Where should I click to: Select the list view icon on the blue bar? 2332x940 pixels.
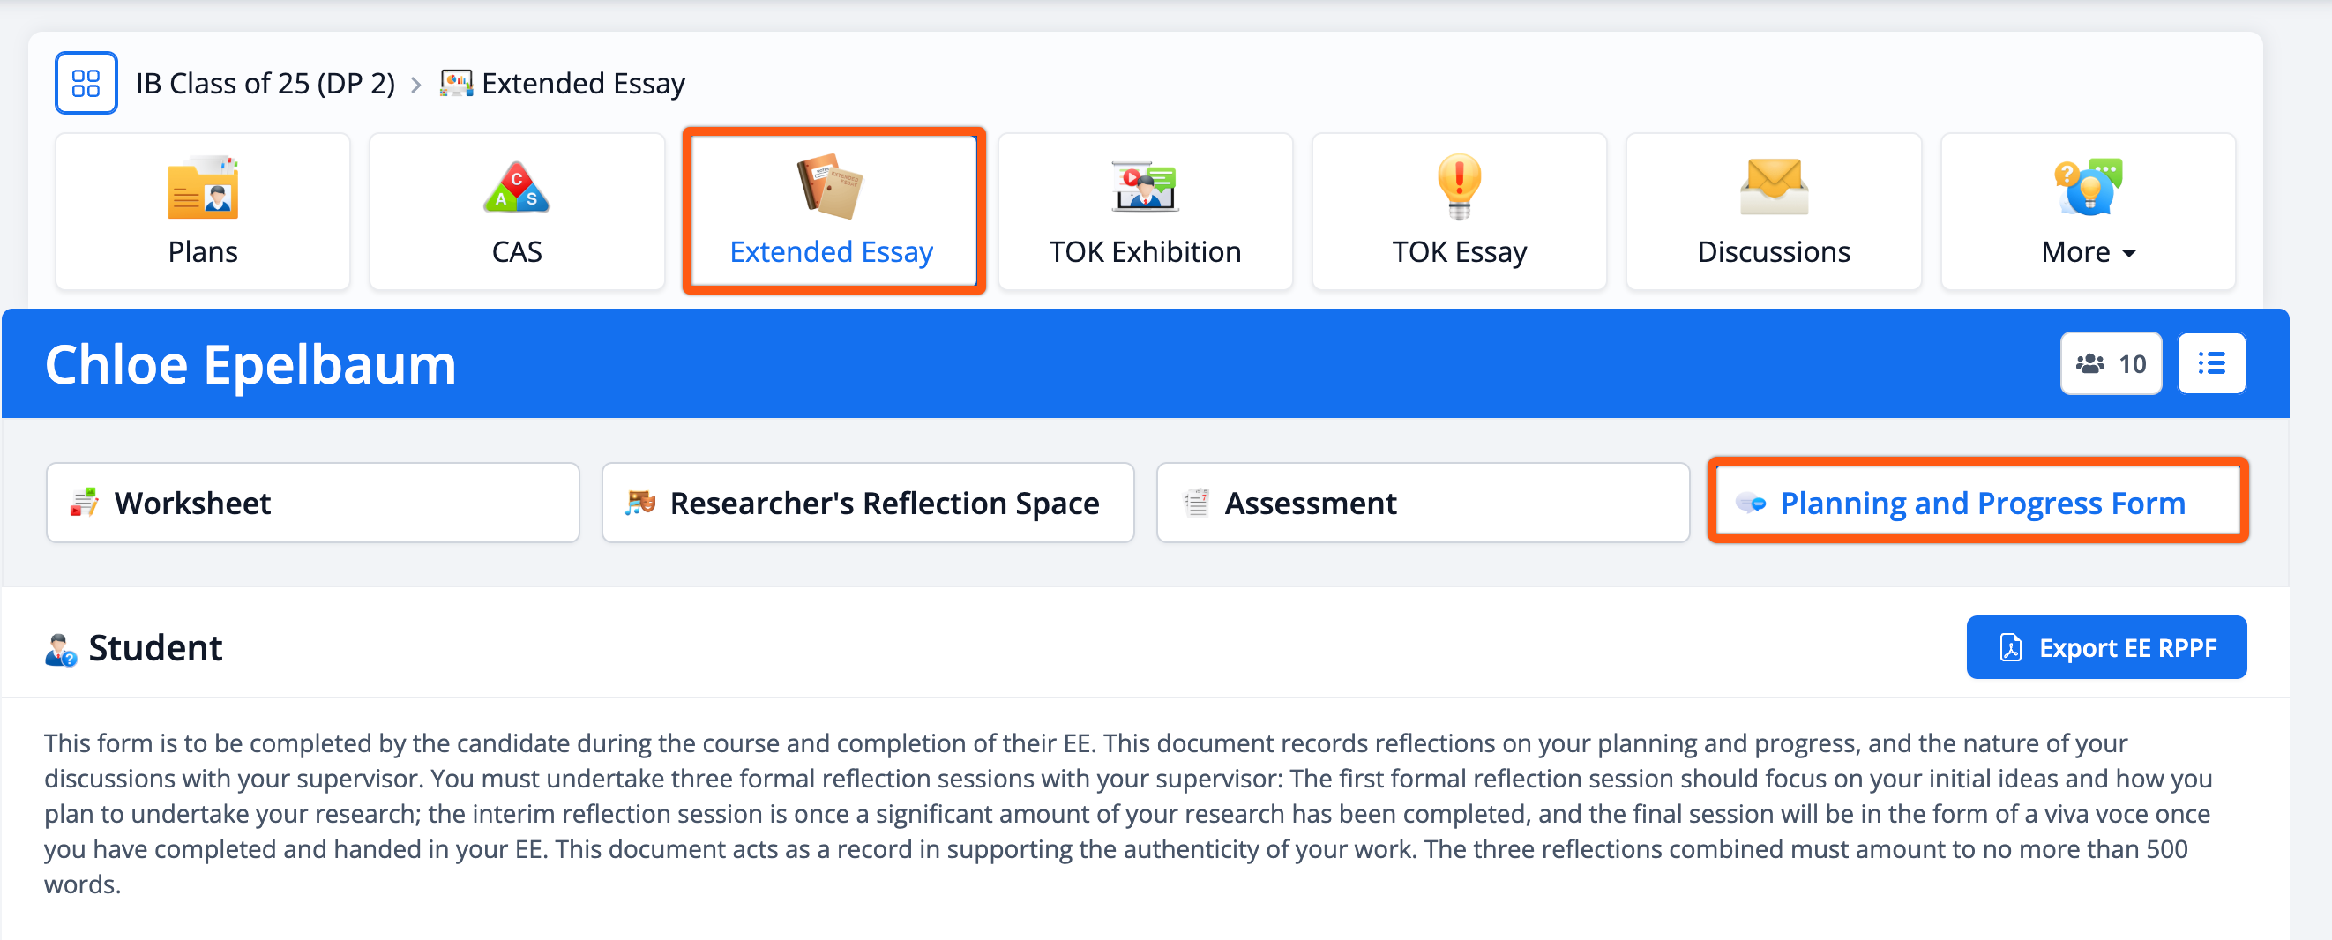(2211, 362)
